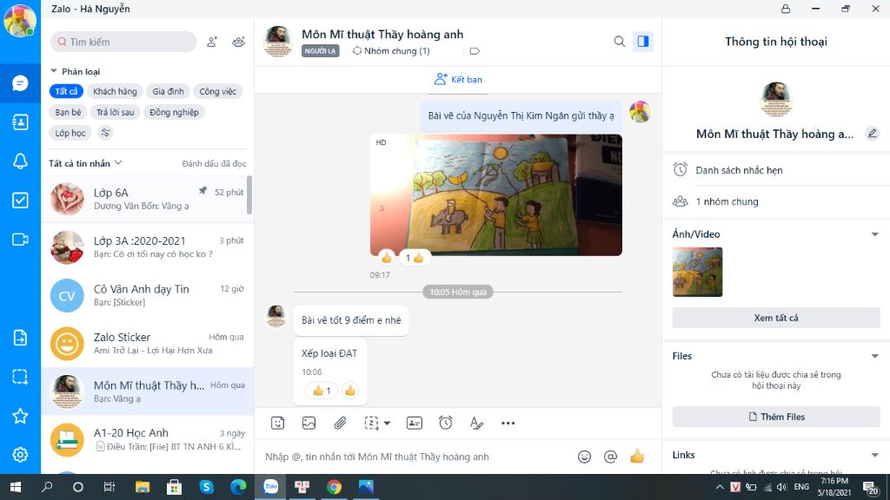The height and width of the screenshot is (500, 890).
Task: Search within this conversation
Action: (619, 42)
